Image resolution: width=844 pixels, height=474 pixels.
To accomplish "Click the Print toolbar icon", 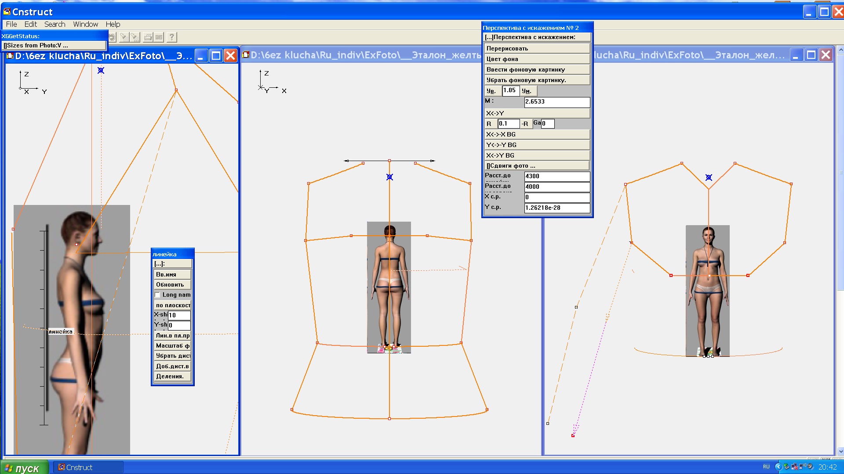I will 148,37.
